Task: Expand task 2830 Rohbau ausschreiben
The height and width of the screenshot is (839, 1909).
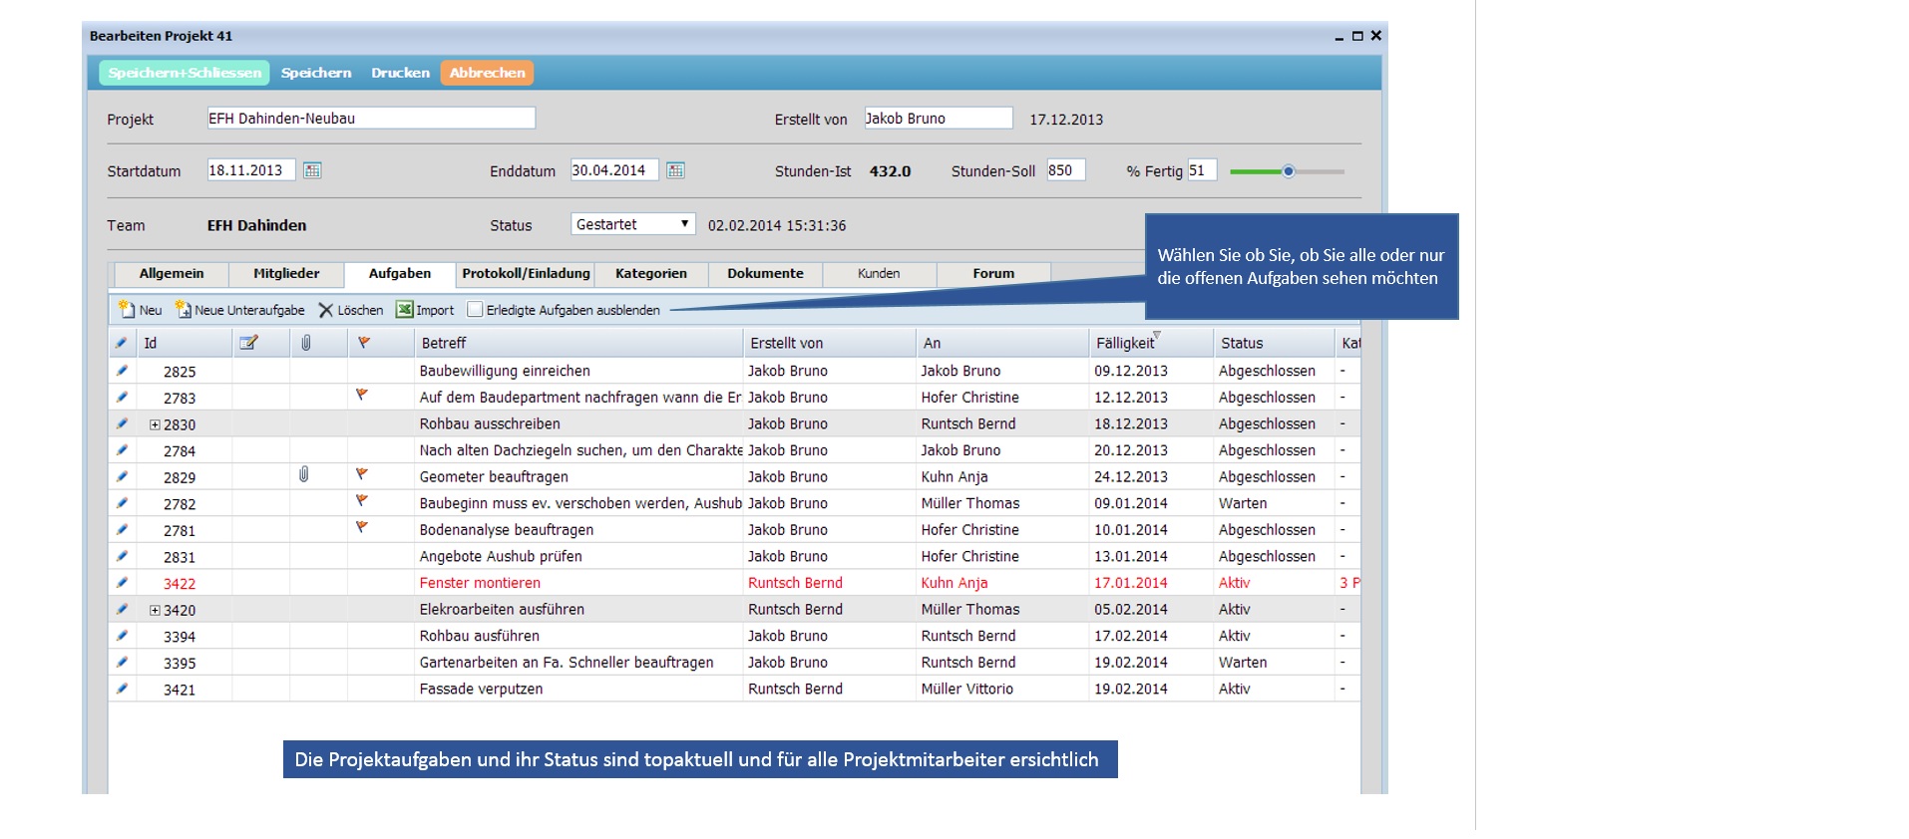Action: (x=155, y=424)
